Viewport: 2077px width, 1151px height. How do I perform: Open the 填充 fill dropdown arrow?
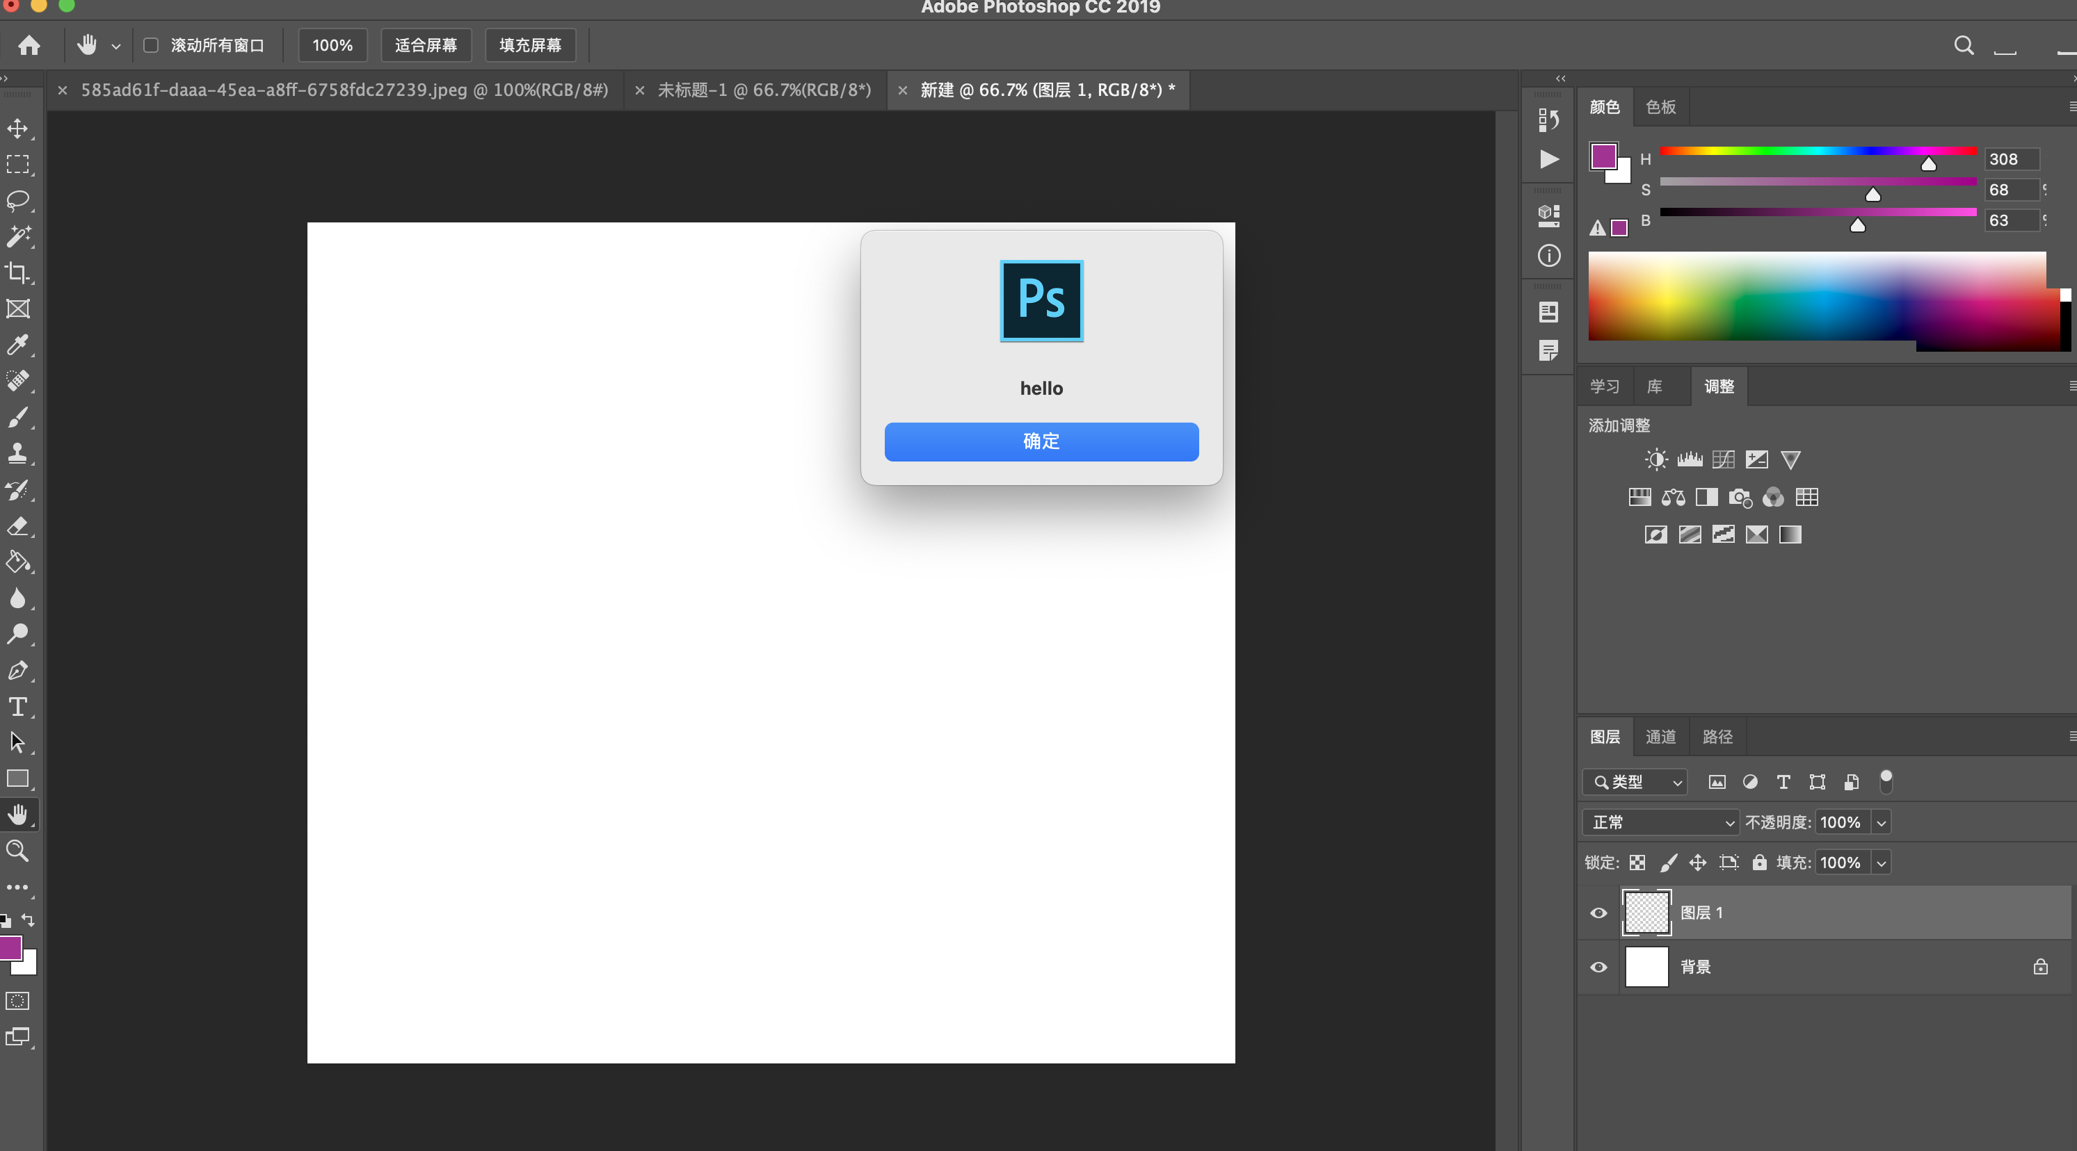1881,863
